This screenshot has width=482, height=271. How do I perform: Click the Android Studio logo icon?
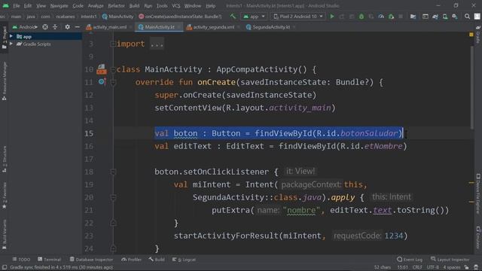tap(5, 5)
